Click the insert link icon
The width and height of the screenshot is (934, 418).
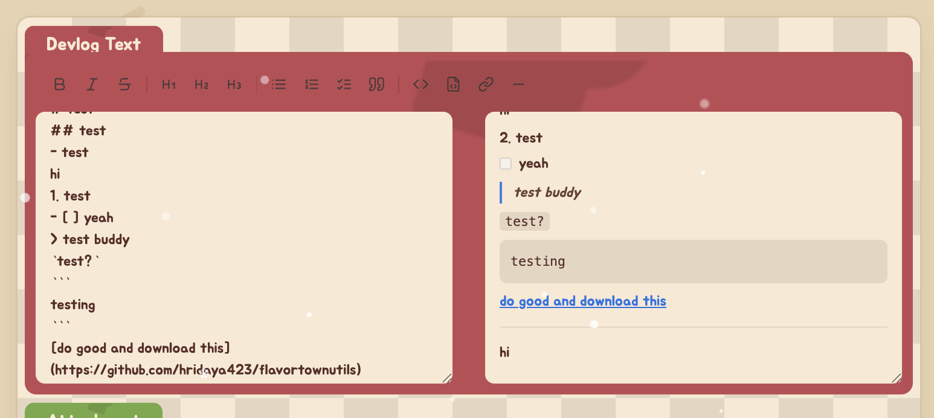coord(486,85)
